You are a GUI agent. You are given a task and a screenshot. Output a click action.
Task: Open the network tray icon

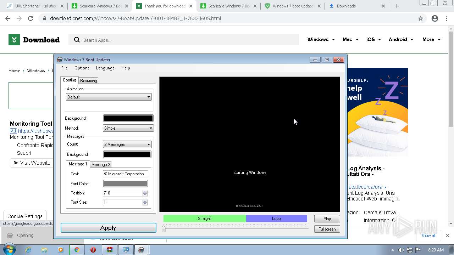click(410, 250)
